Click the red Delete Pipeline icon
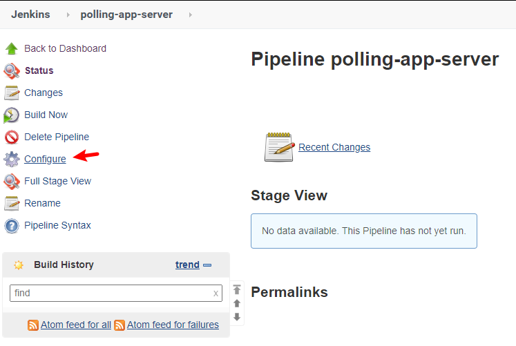 [12, 137]
